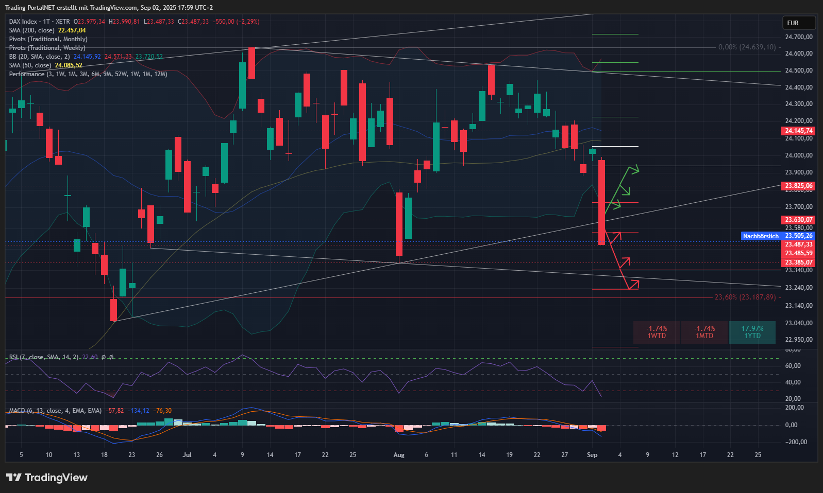The height and width of the screenshot is (493, 823).
Task: Select the SMA (50, close) legend entry
Action: click(x=30, y=65)
